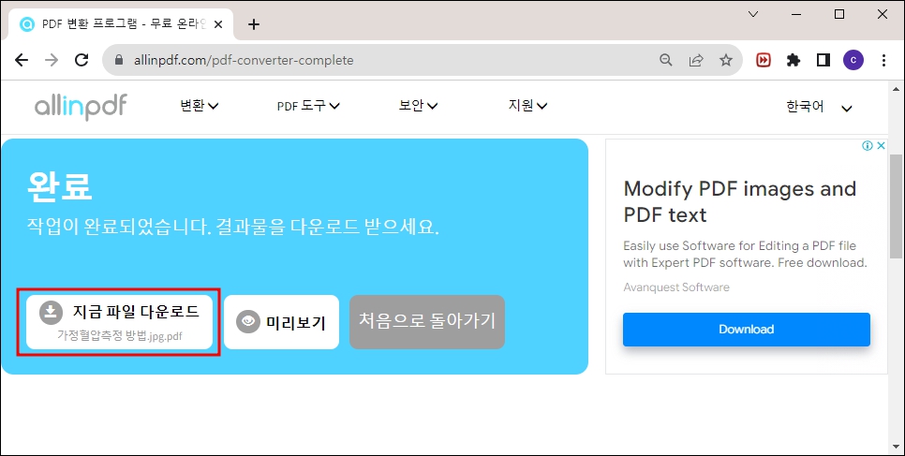Click the scrollbar down arrow
This screenshot has height=456, width=905.
point(896,447)
